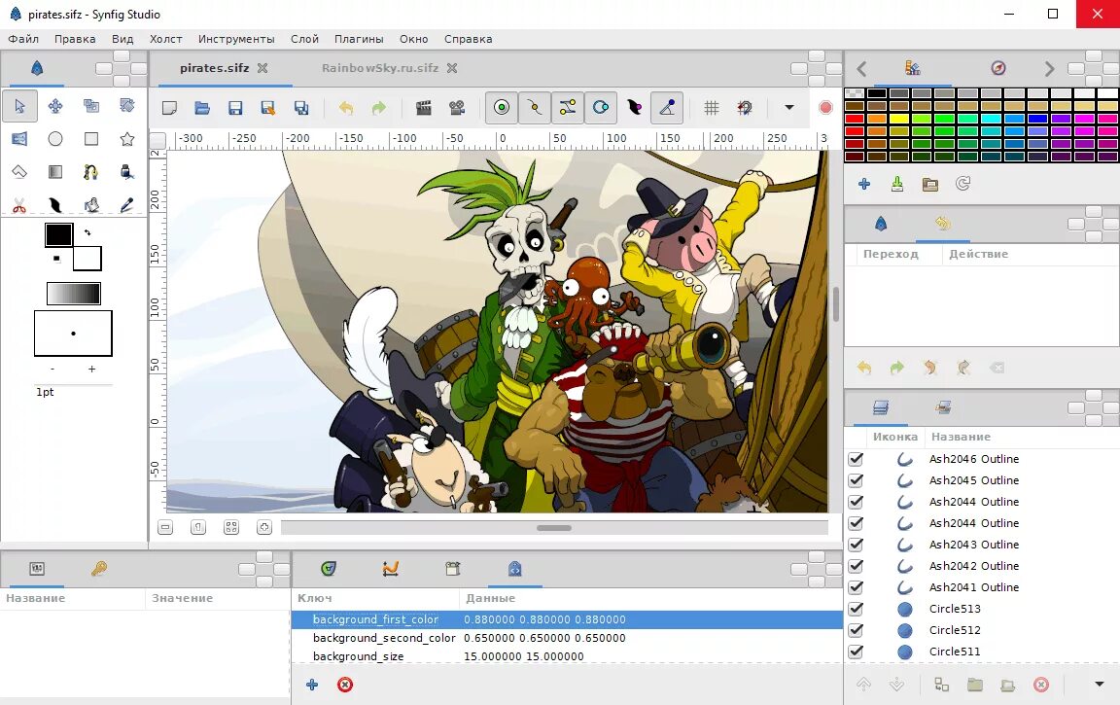
Task: Switch to RainbowSky.ru.sifz tab
Action: click(x=380, y=68)
